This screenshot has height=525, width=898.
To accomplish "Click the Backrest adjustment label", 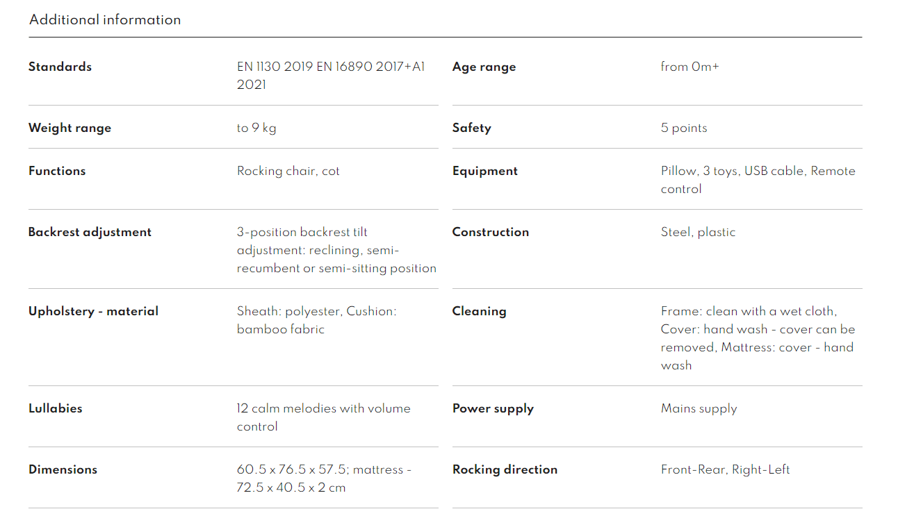I will tap(90, 232).
